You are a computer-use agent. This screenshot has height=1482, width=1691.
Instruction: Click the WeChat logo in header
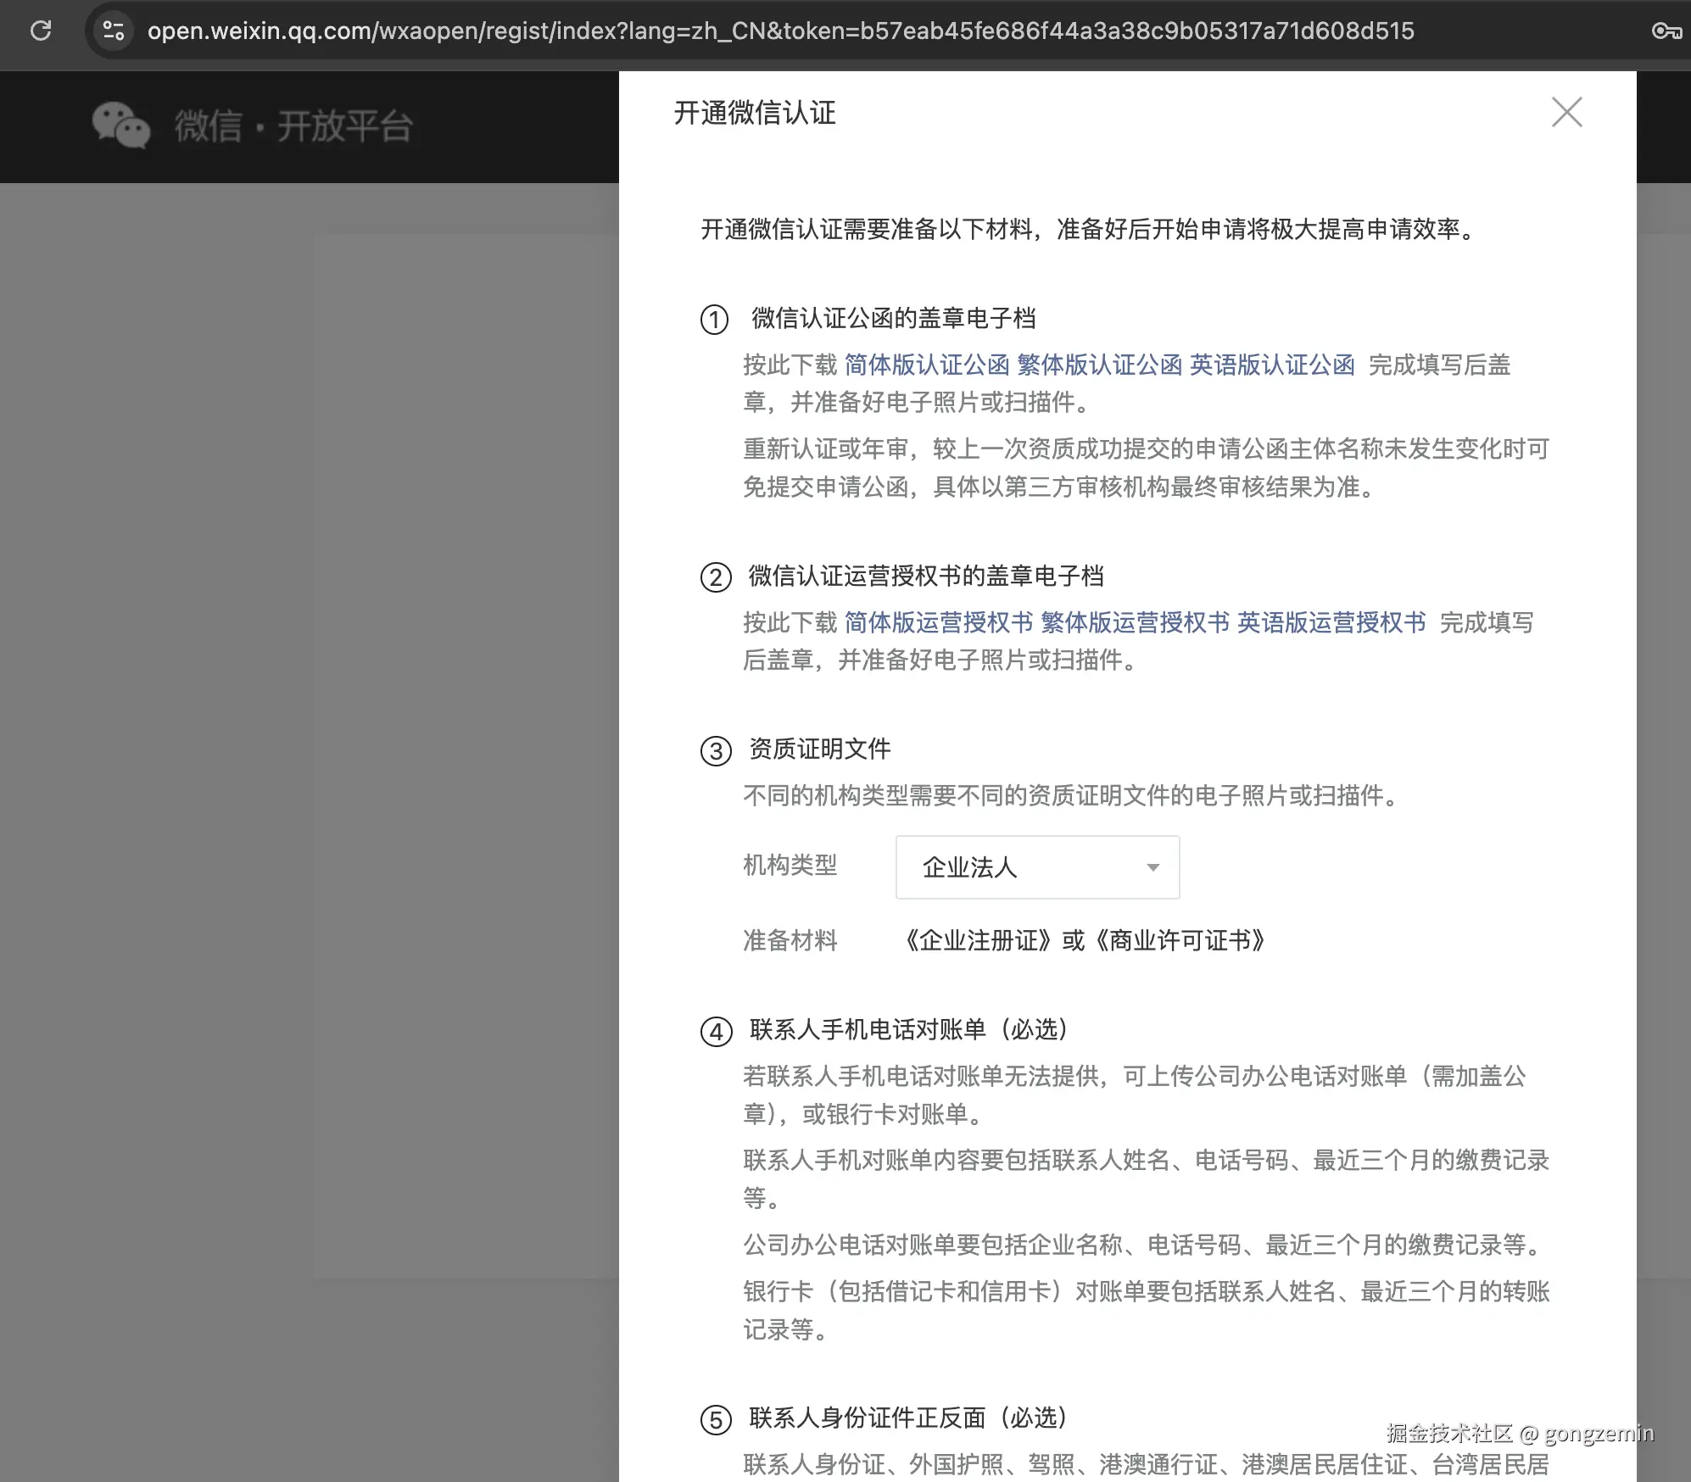120,126
